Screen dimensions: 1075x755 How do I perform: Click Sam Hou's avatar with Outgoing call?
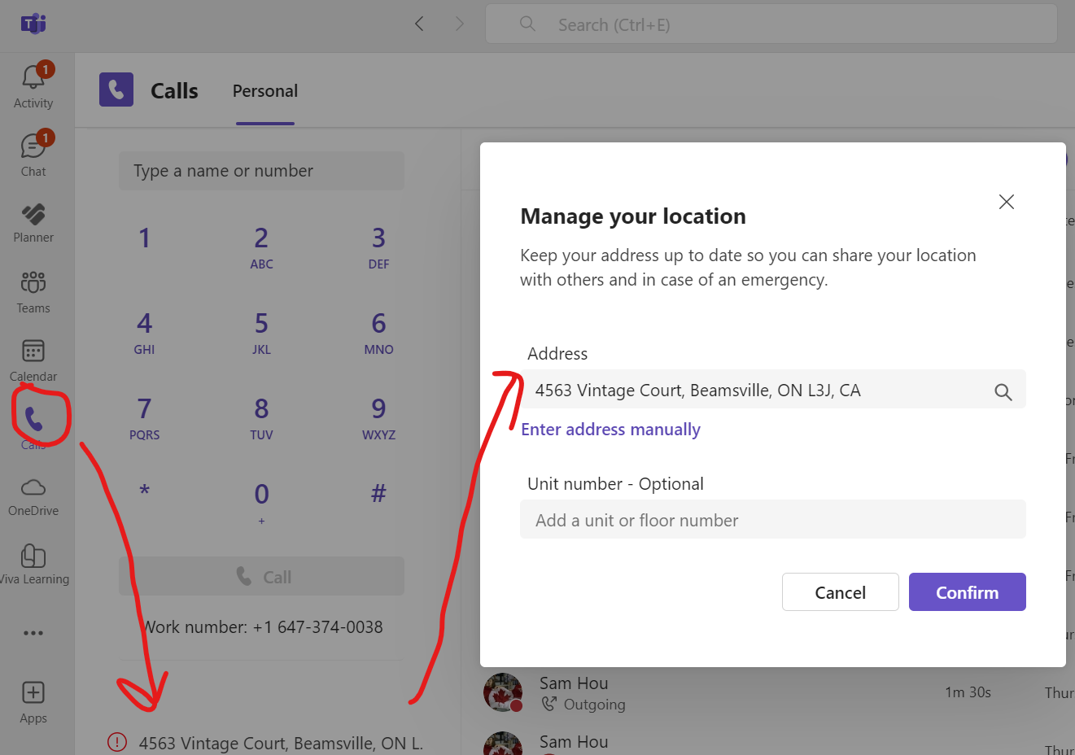pyautogui.click(x=503, y=692)
